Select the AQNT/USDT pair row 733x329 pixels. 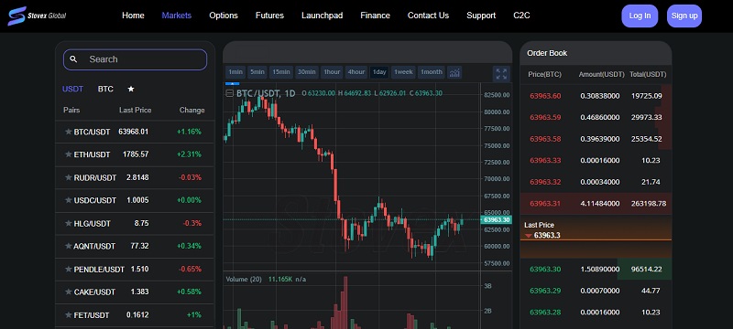tap(135, 246)
